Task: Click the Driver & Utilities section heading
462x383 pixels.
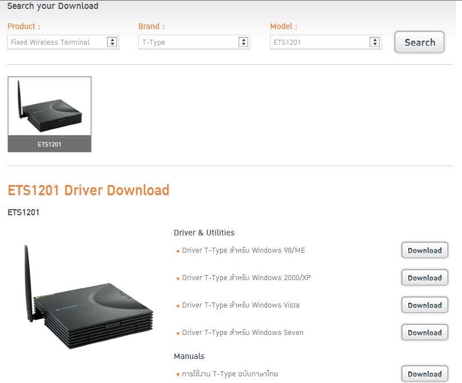Action: coord(204,233)
